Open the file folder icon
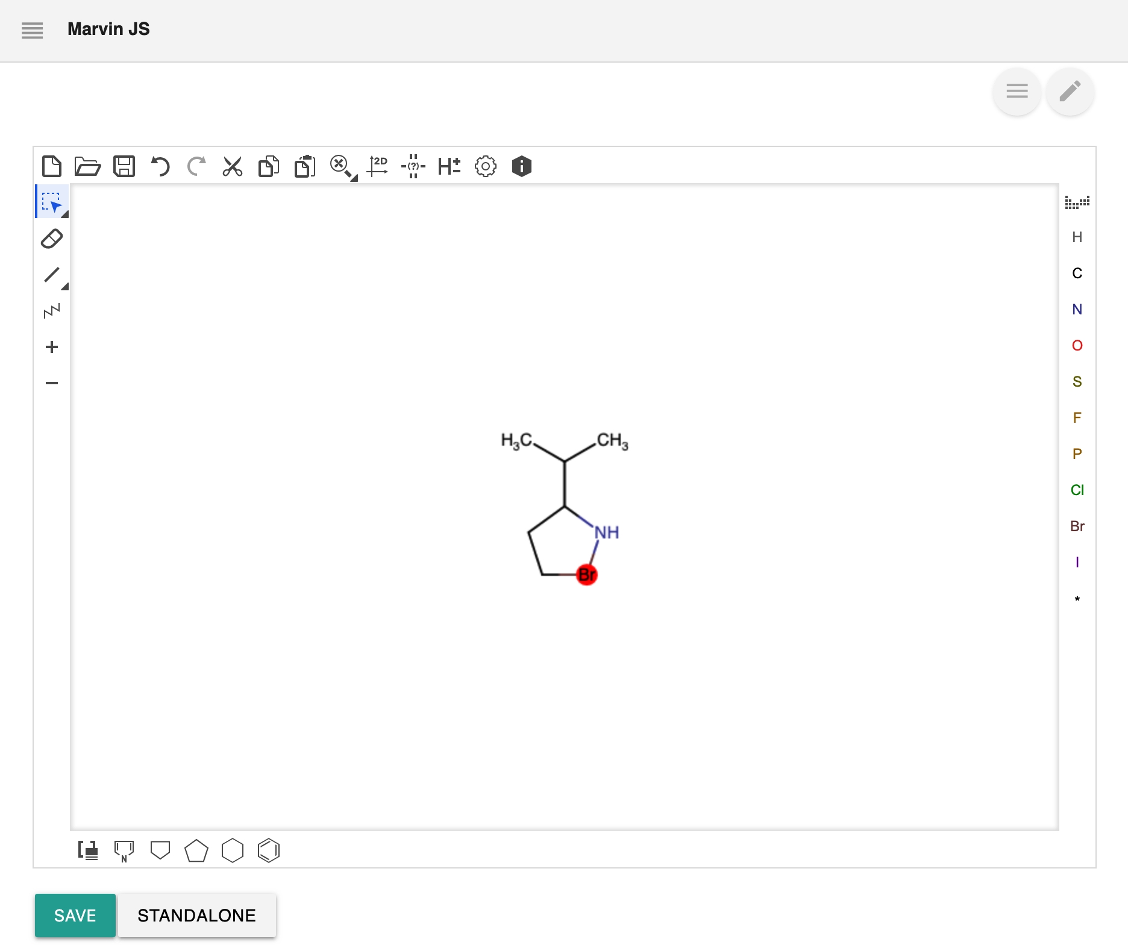 tap(87, 166)
